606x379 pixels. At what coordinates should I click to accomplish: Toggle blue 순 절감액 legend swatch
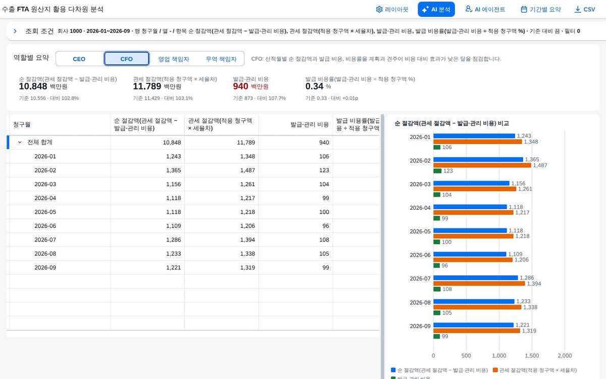[393, 370]
